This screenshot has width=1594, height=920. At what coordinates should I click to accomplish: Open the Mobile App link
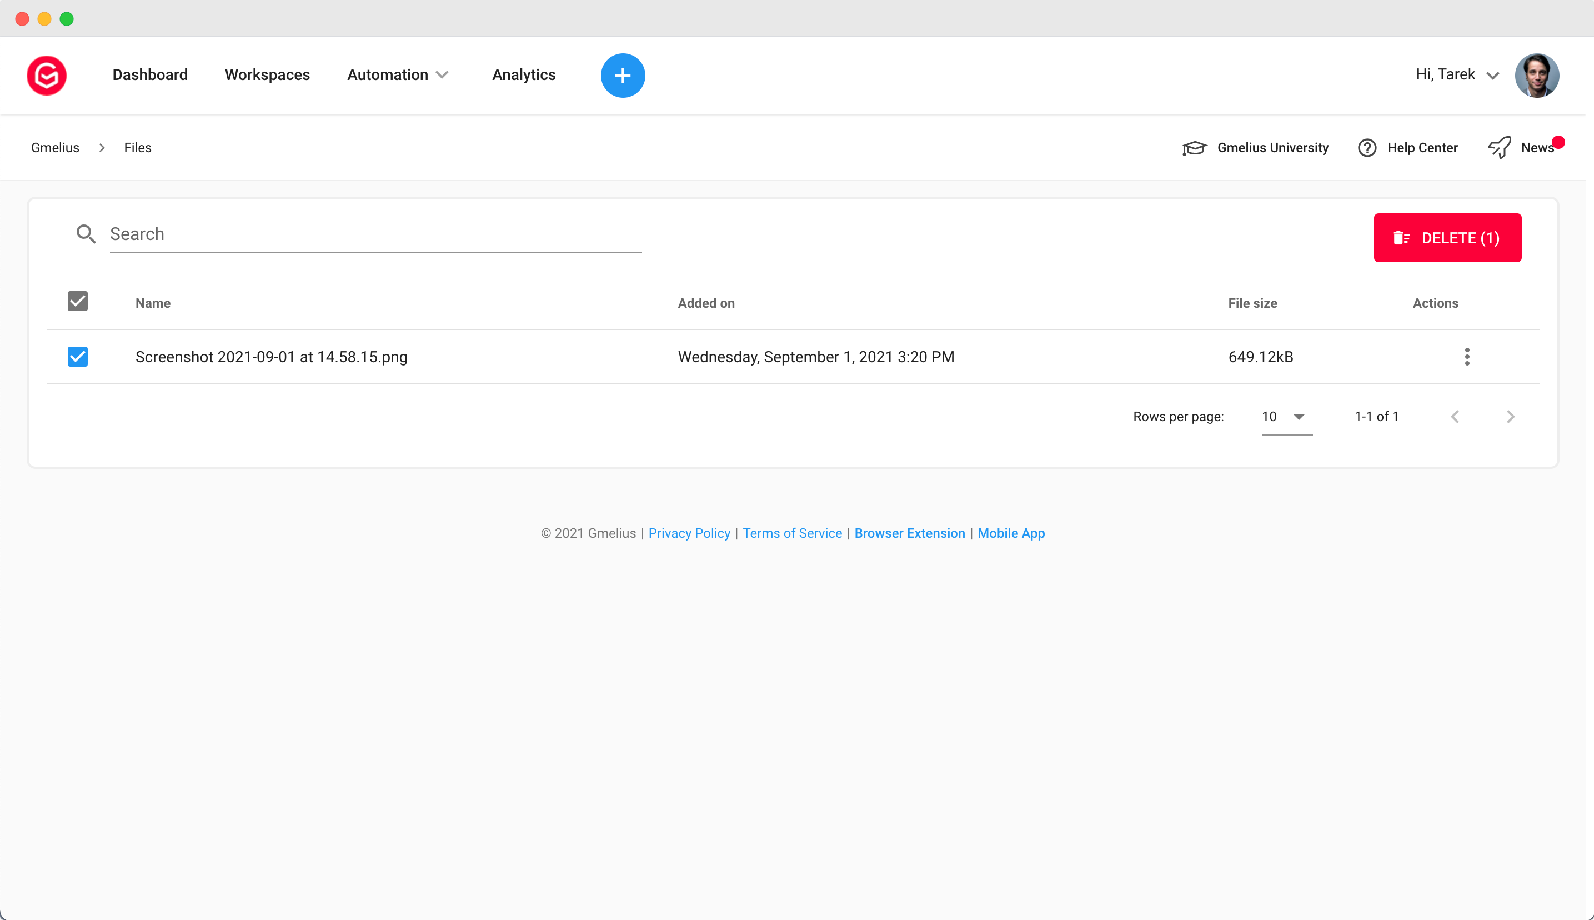(1010, 533)
